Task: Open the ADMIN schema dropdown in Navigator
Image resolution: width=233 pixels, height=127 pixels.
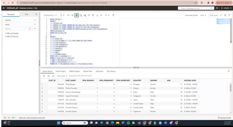Action: [x=20, y=20]
